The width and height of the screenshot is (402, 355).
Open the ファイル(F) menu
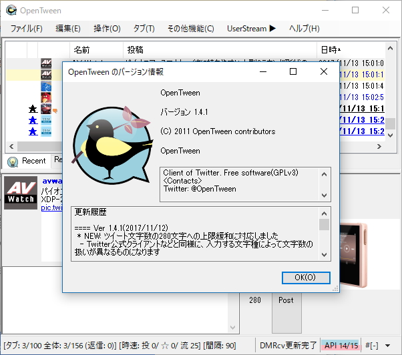click(x=27, y=29)
